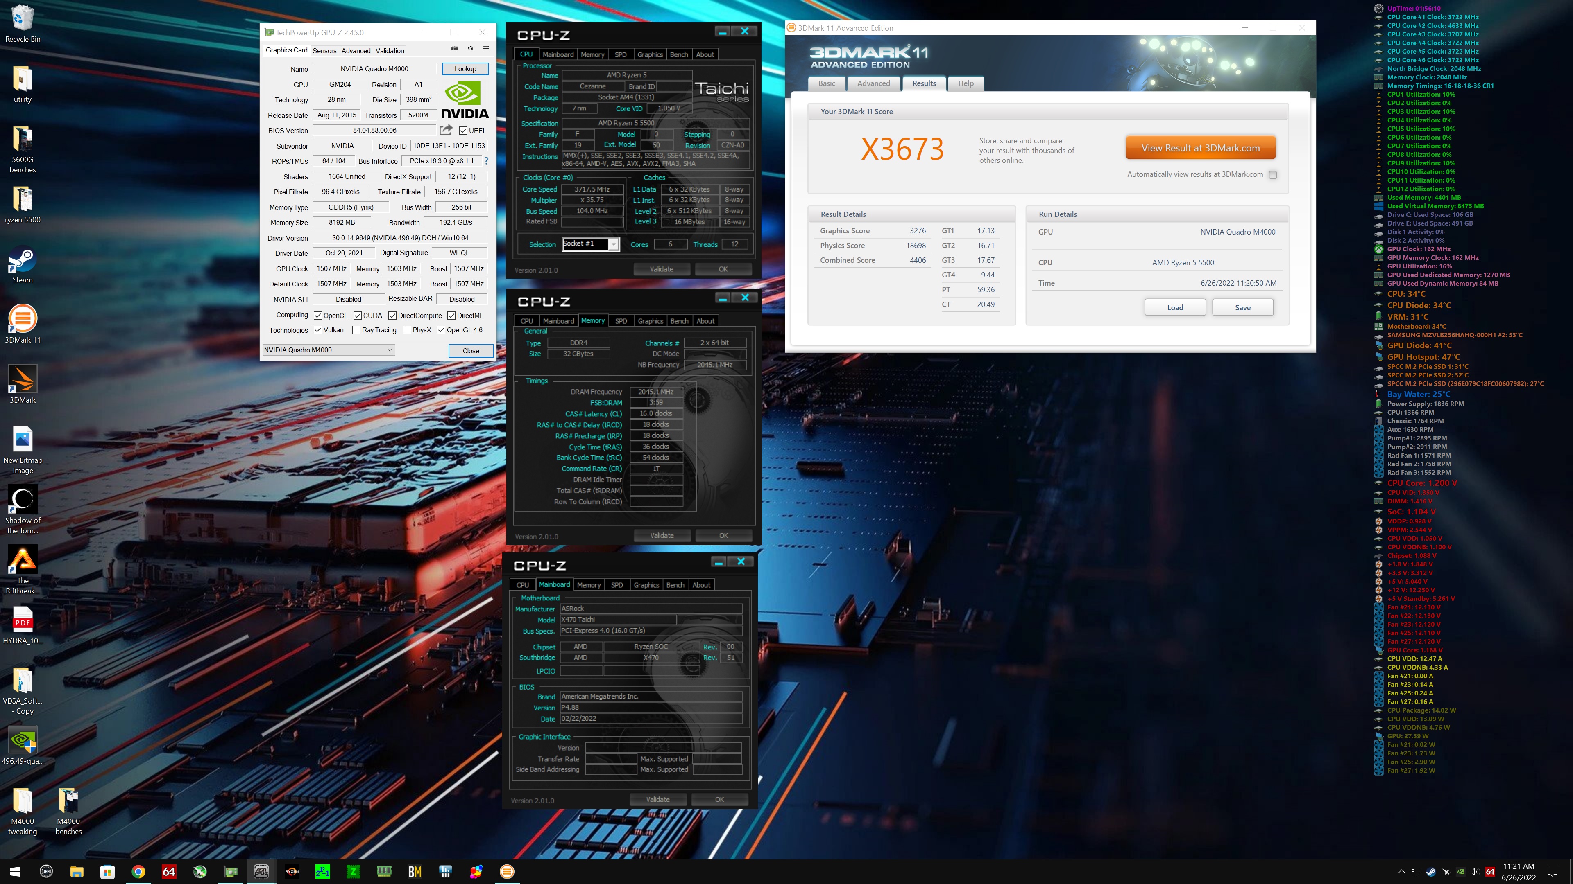Screen dimensions: 1573x884
Task: Open the Windows Start menu
Action: pyautogui.click(x=15, y=871)
